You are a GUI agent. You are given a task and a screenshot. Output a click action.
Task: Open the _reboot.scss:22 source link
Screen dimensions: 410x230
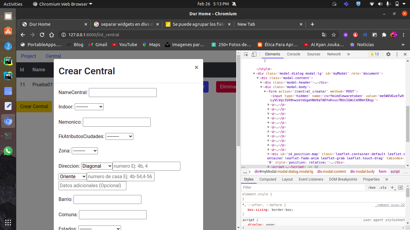(390, 205)
